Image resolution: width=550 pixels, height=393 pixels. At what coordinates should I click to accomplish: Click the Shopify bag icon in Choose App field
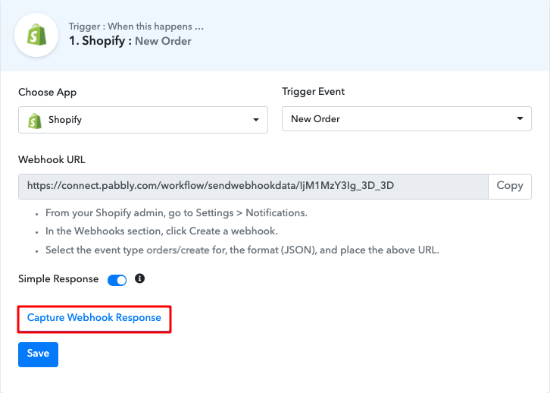(x=35, y=121)
